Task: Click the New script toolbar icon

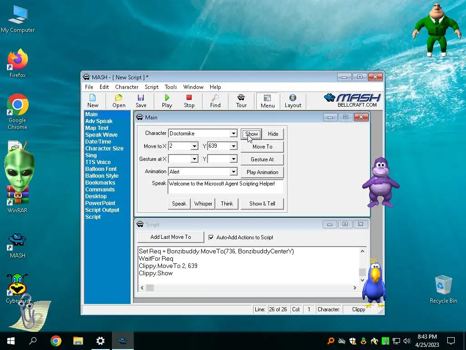Action: click(93, 101)
